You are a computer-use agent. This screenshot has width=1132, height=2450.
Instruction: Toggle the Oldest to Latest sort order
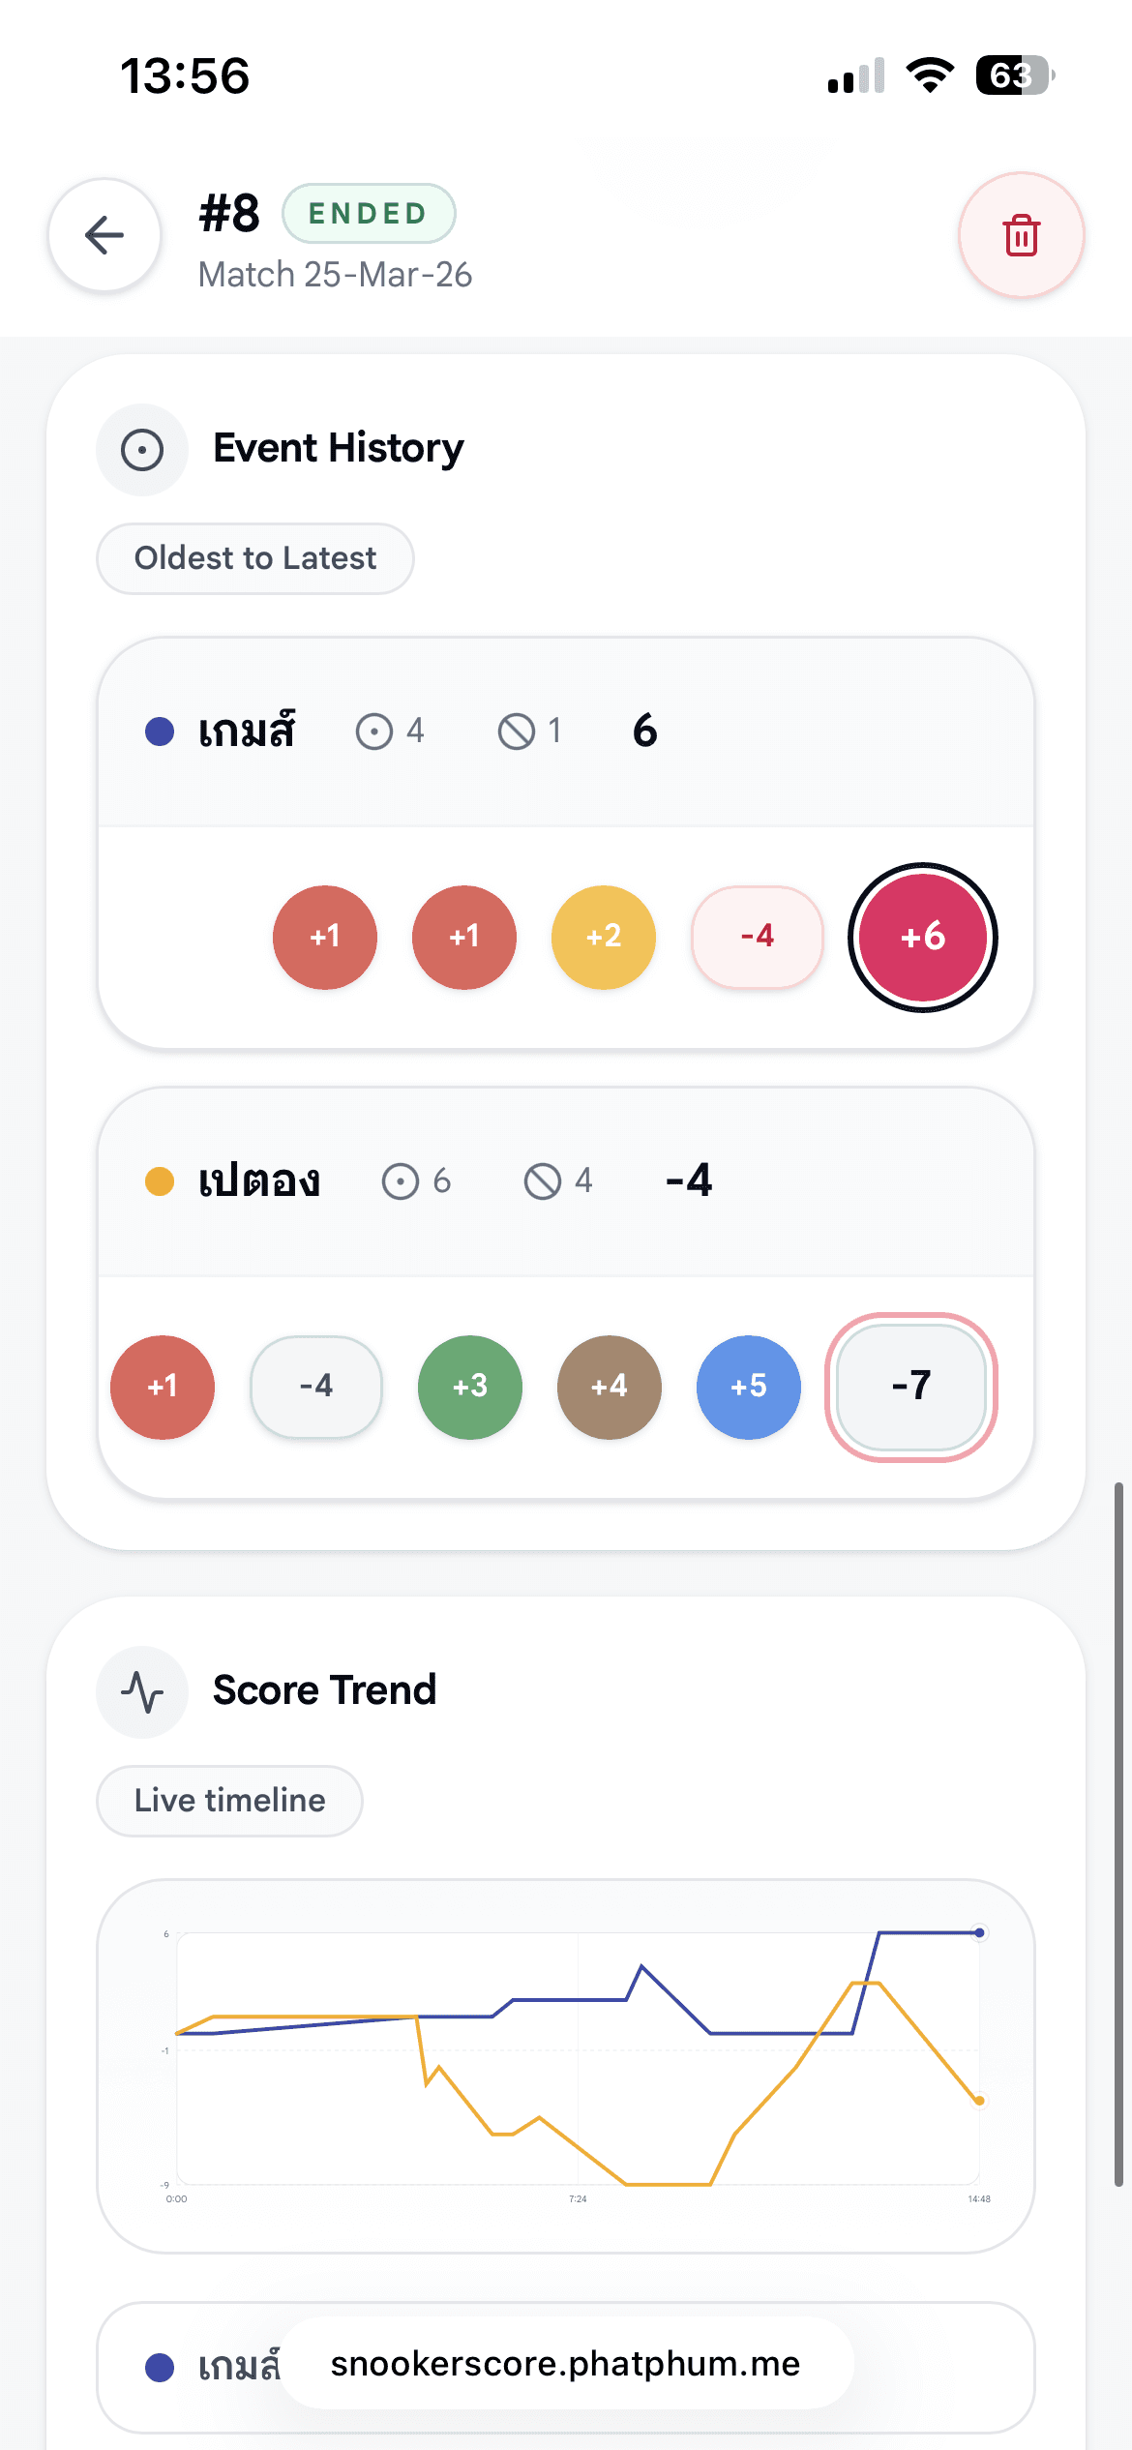click(255, 558)
